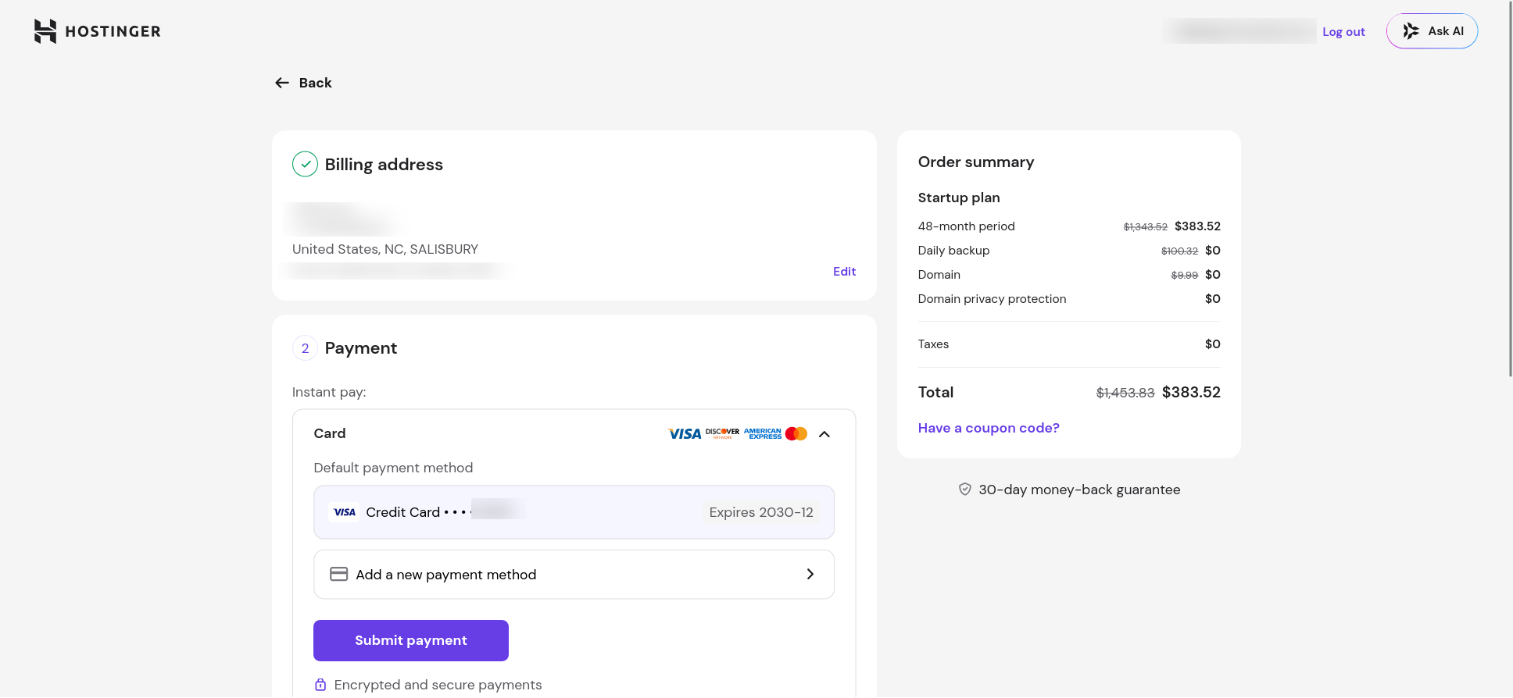Click the Mastercard logo in Card header
Screen dimensions: 1513x698
(796, 433)
